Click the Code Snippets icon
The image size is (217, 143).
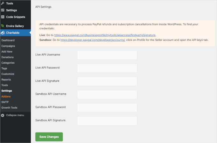pos(3,17)
